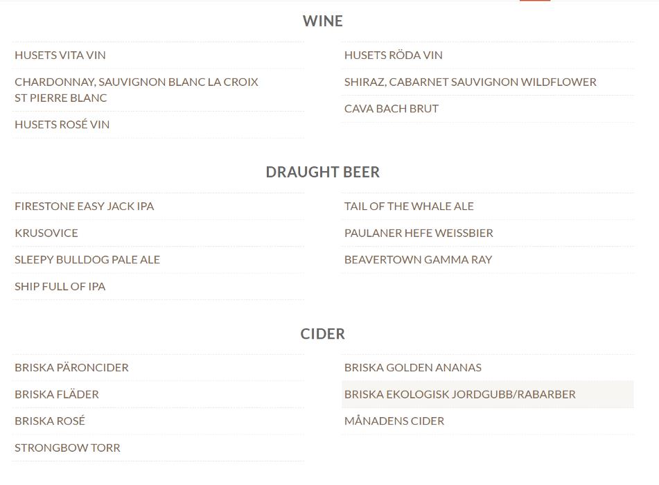Open Firestone Easy Jack IPA beer
Screen dimensions: 659x485
158,206
